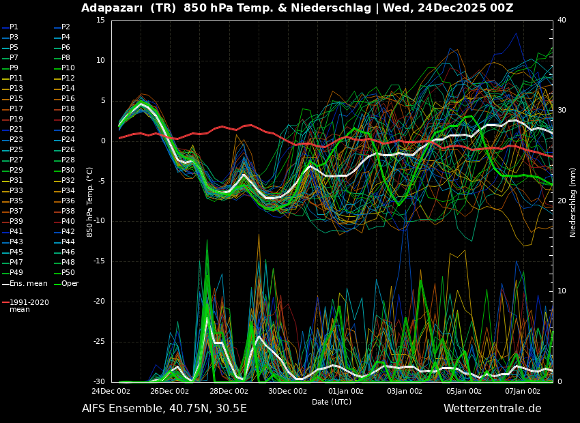
Task: Click the "850 hPa Temp. (°C)" axis title
Action: point(89,202)
